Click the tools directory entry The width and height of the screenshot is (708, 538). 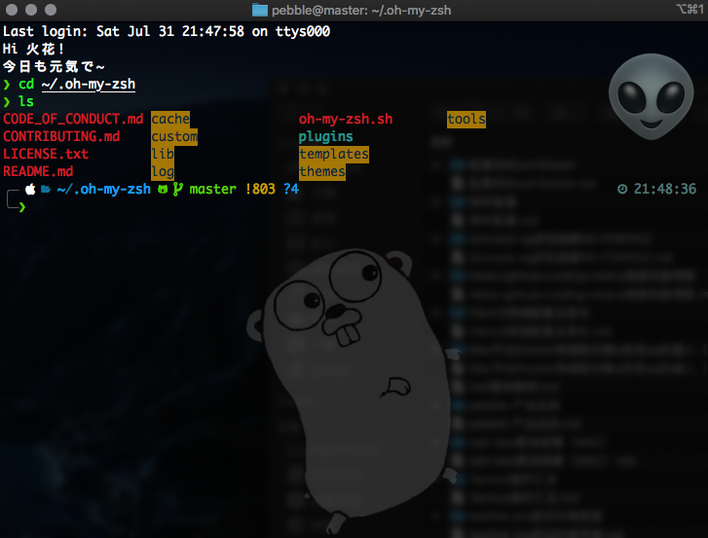point(466,119)
